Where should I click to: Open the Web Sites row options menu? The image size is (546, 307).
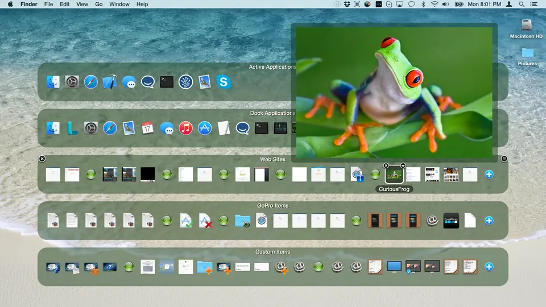click(504, 159)
